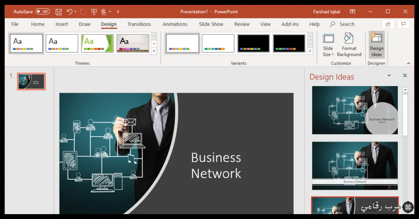The image size is (419, 219).
Task: Collapse the ribbon with chevron
Action: [x=409, y=63]
